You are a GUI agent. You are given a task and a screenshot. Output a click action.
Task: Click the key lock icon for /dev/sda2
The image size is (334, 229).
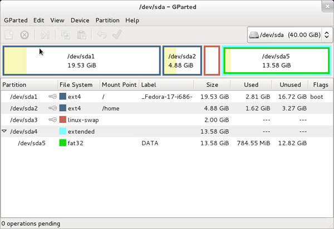[x=52, y=108]
